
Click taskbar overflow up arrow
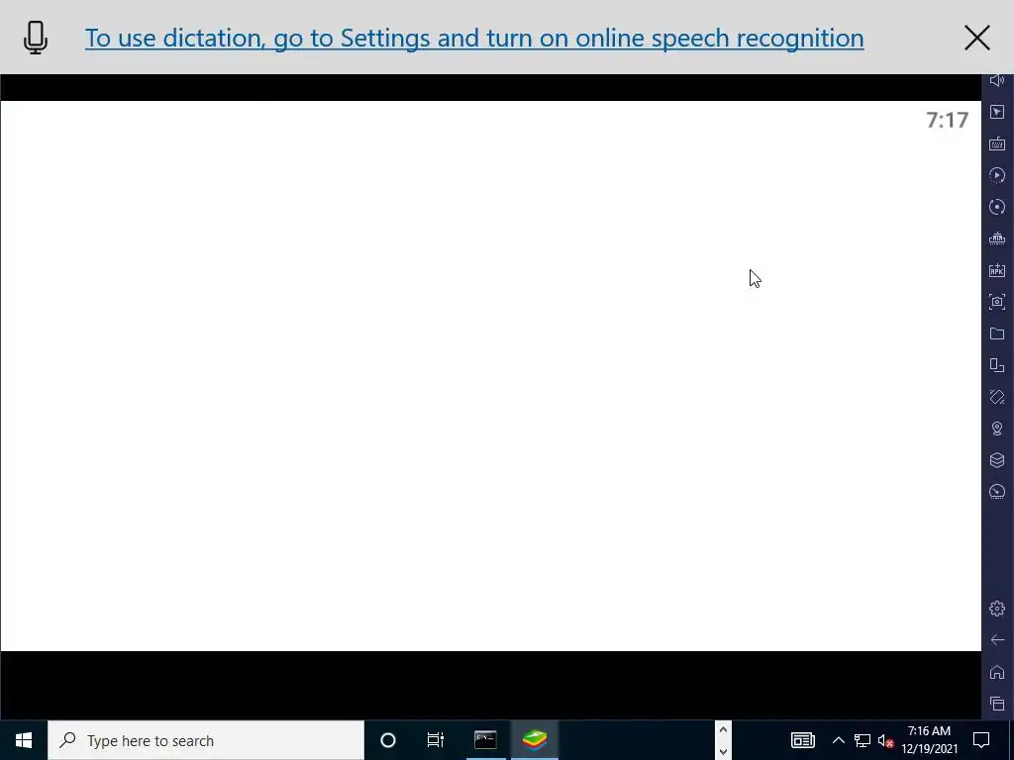(723, 730)
